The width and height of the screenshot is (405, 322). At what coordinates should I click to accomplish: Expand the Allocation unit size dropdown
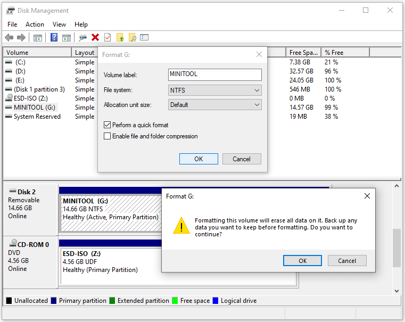(x=214, y=105)
